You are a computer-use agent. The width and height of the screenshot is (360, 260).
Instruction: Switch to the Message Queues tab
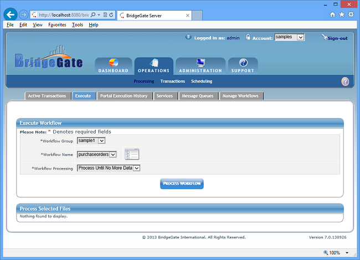[198, 96]
